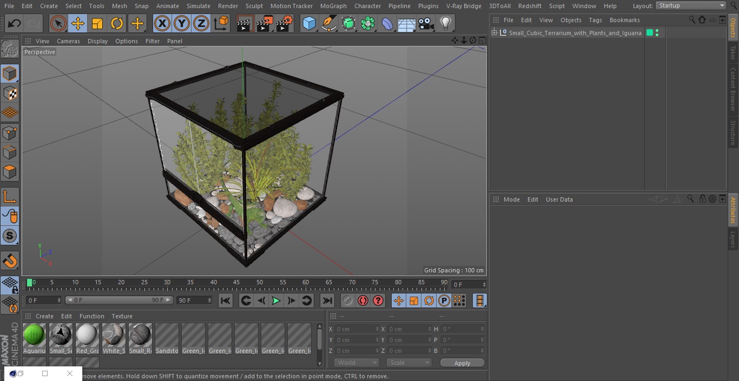Screen dimensions: 739x381
Task: Switch to Edges mode
Action: pos(10,152)
